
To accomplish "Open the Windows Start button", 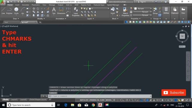I will click(x=3, y=105).
